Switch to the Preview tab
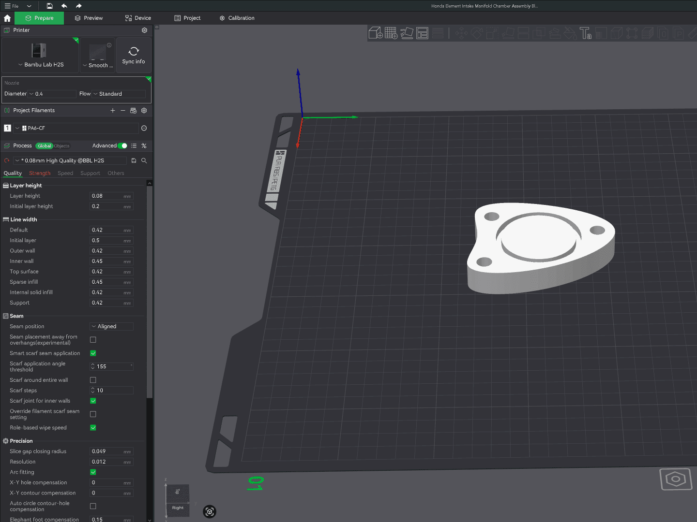Image resolution: width=697 pixels, height=522 pixels. 89,18
